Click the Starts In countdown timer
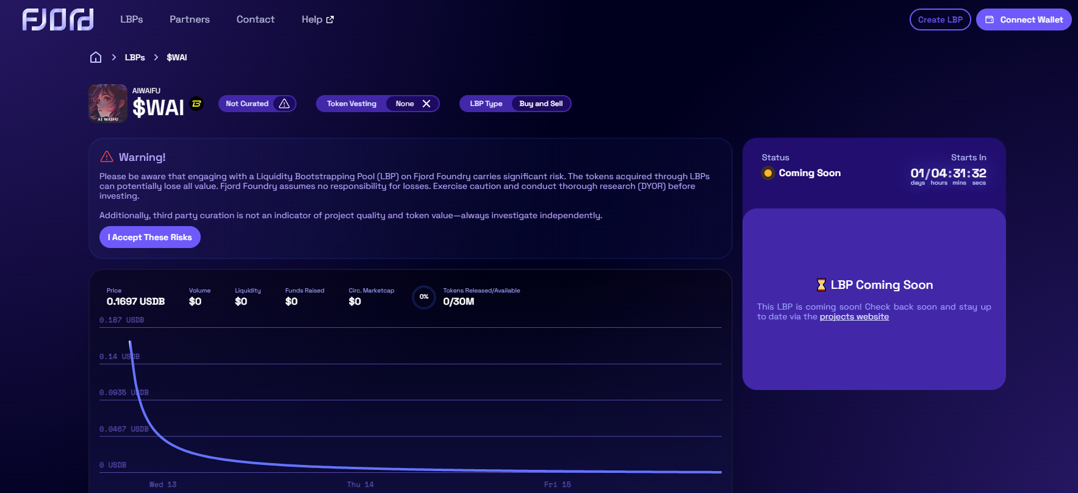The width and height of the screenshot is (1078, 493). click(948, 176)
